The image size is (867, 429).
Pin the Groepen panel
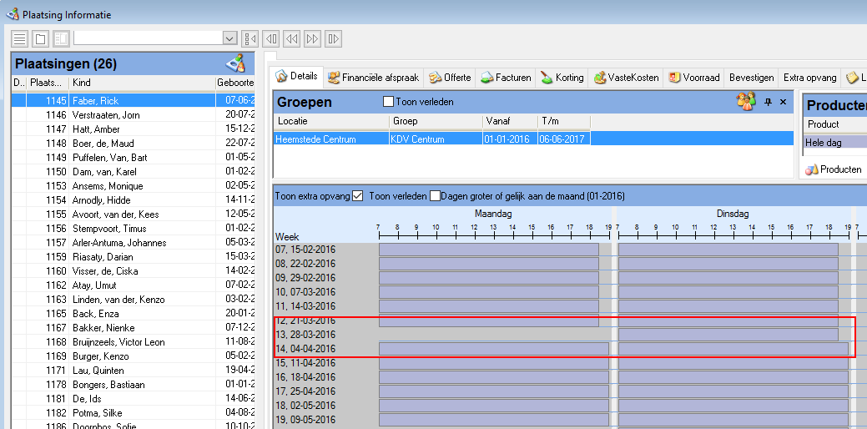768,102
